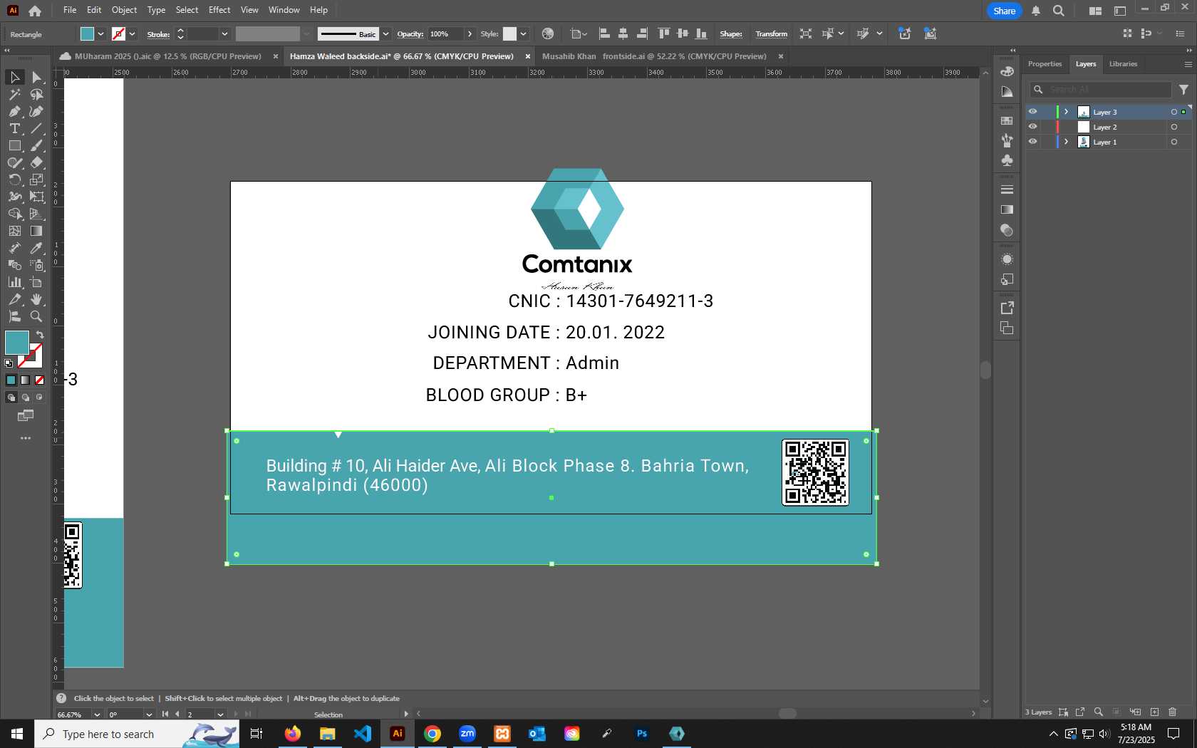Select the Scale tool
Screen dimensions: 1197x748
pyautogui.click(x=36, y=180)
